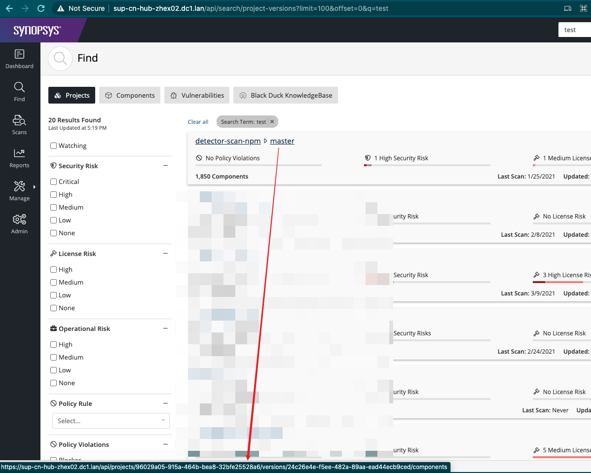Click the 20 Results Found text
Viewport: 591px width, 473px height.
(x=74, y=120)
